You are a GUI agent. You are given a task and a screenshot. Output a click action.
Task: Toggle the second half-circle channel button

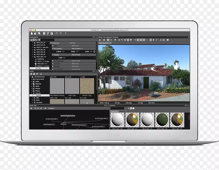[x=141, y=40]
